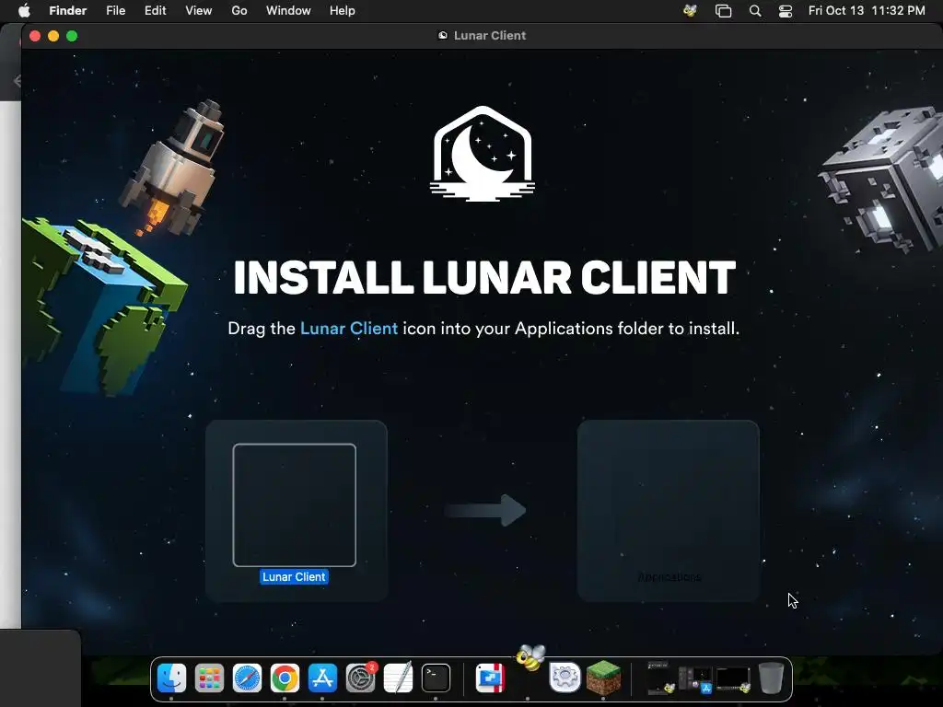This screenshot has height=707, width=943.
Task: Open the File menu
Action: 115,11
